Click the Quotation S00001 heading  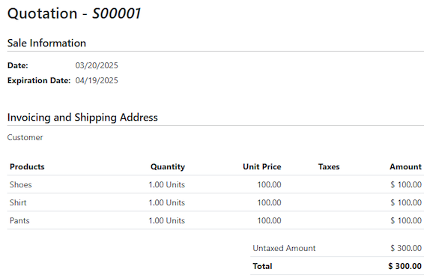tap(74, 13)
